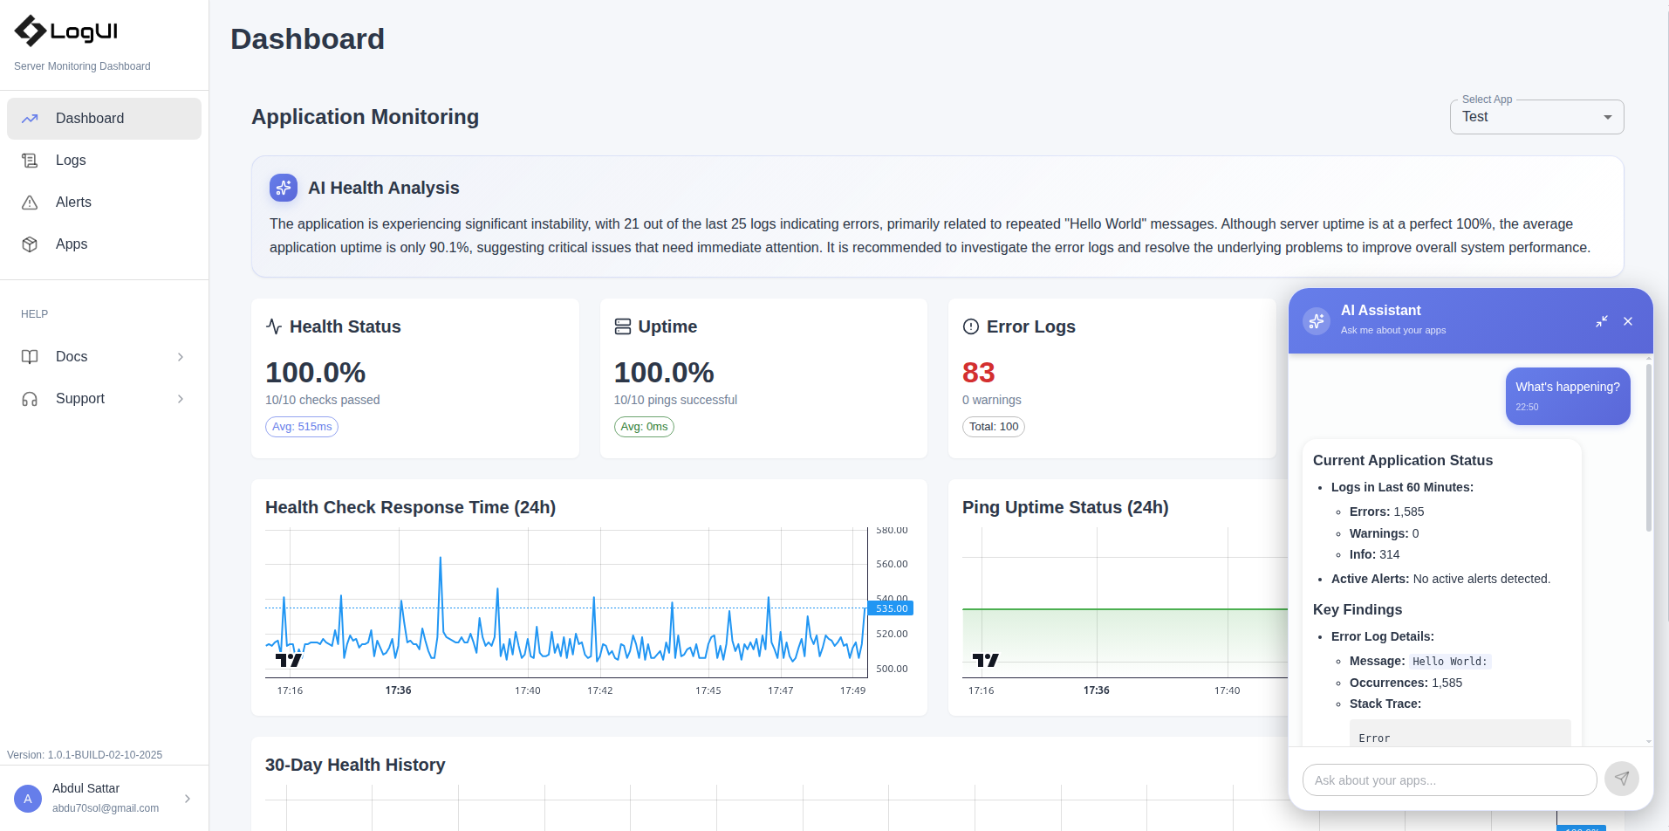The width and height of the screenshot is (1669, 831).
Task: Click the Alerts warning triangle icon
Action: 30,202
